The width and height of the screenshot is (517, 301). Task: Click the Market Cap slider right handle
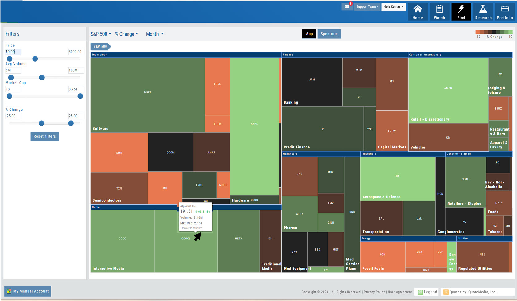pos(80,96)
